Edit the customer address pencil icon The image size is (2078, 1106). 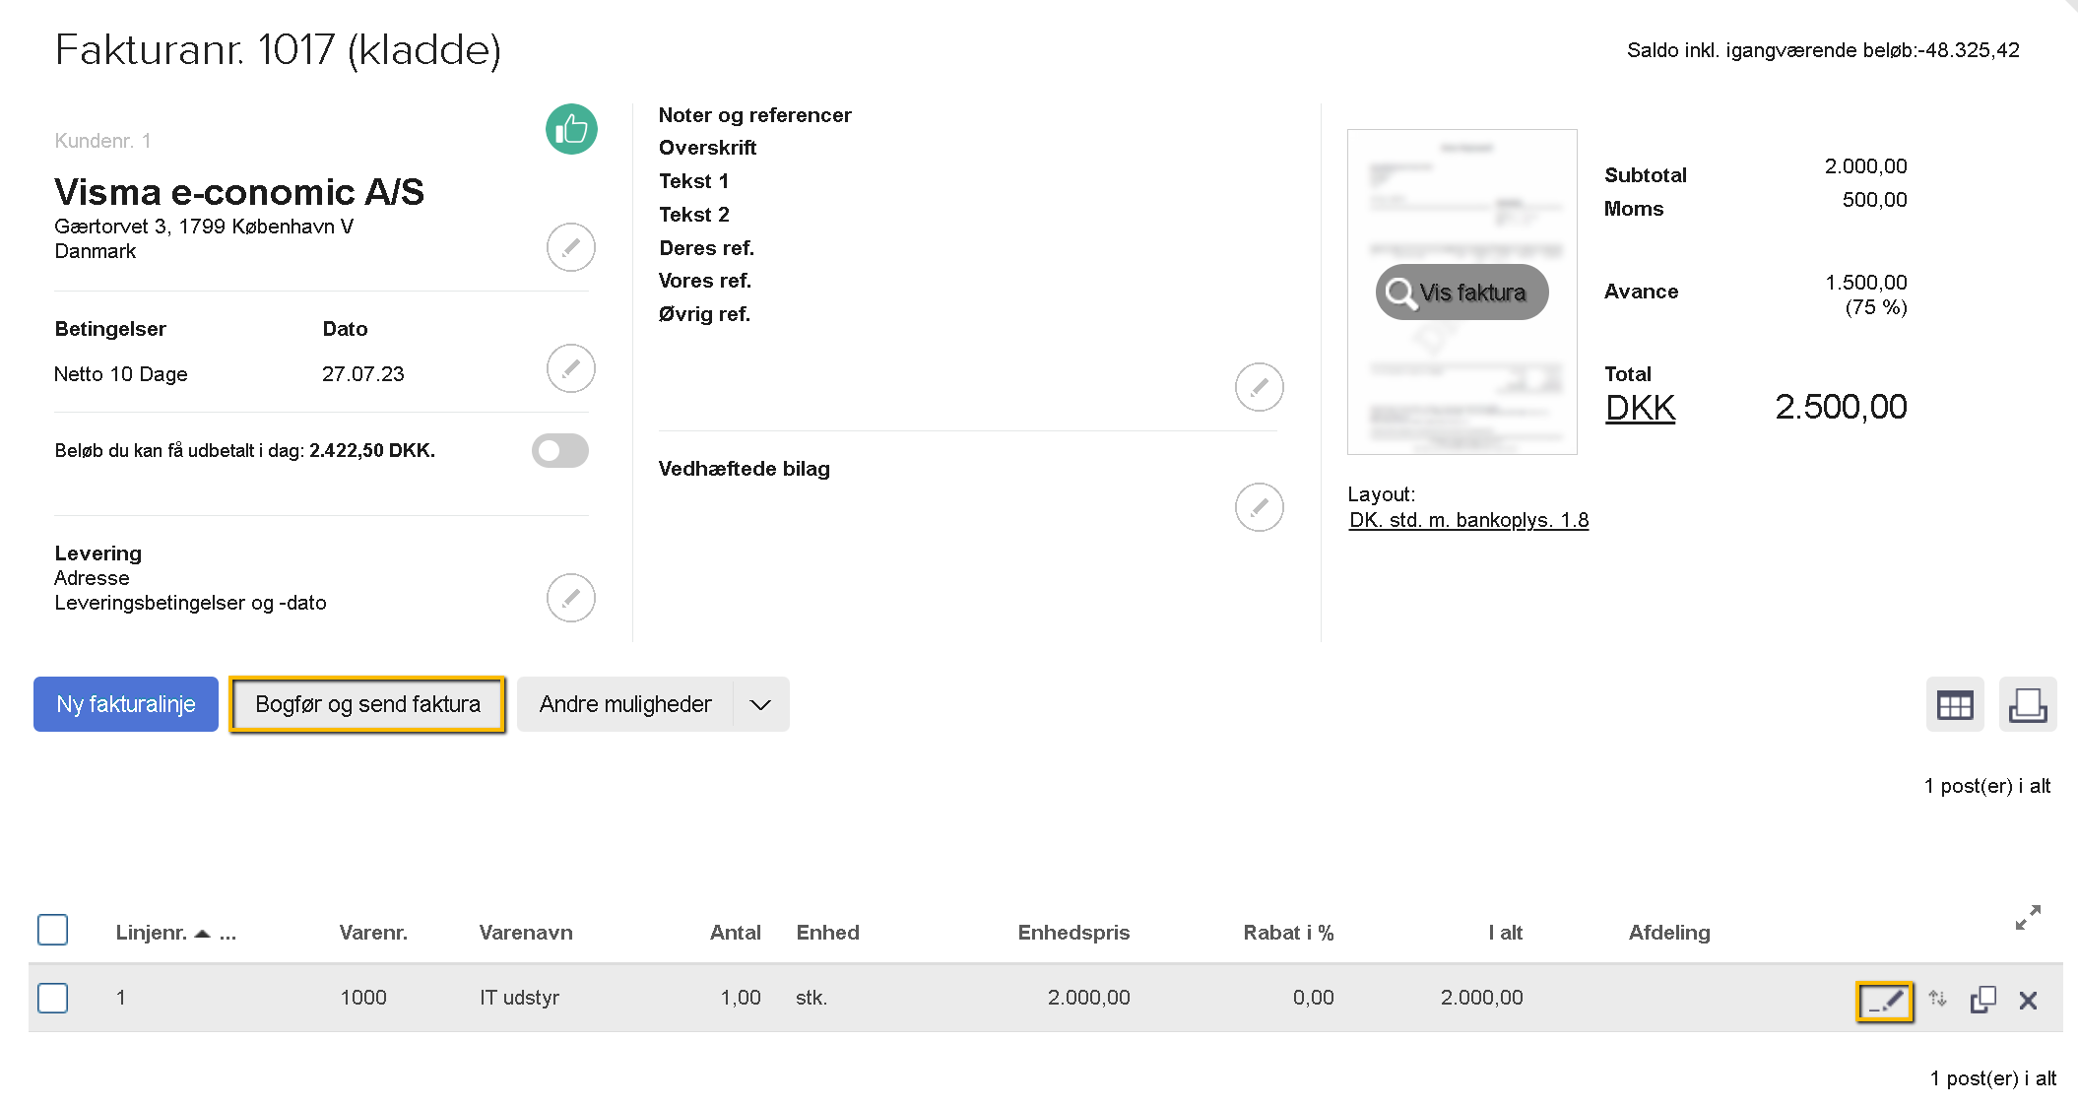(x=571, y=246)
